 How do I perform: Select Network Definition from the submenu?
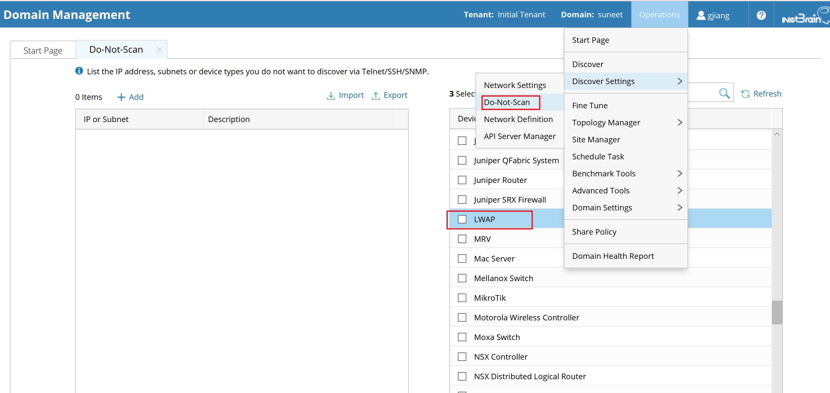click(x=518, y=119)
